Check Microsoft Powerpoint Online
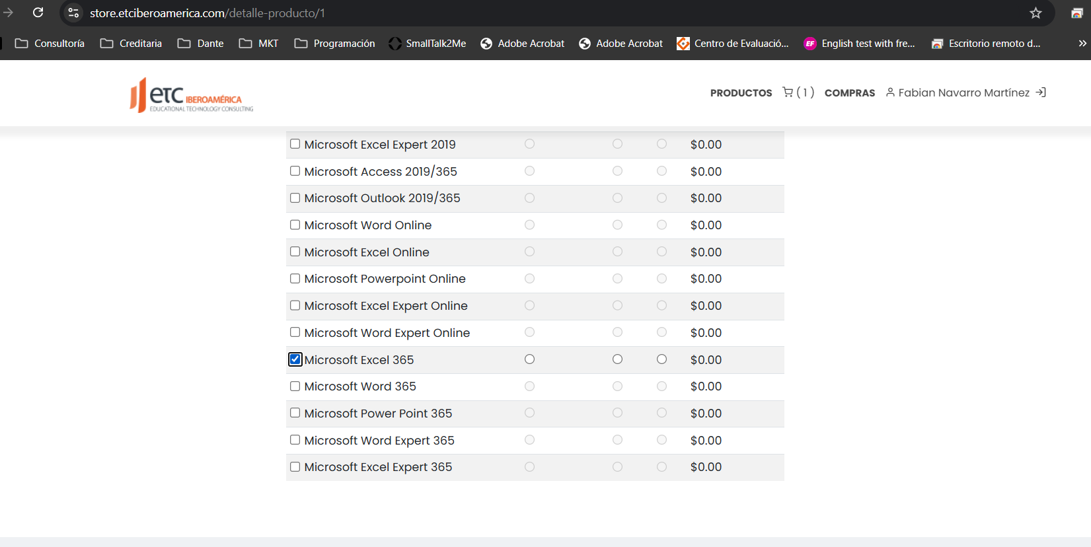The height and width of the screenshot is (547, 1091). pyautogui.click(x=295, y=279)
